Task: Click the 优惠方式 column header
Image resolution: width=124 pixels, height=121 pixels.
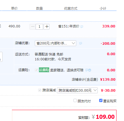Action: coord(71,9)
